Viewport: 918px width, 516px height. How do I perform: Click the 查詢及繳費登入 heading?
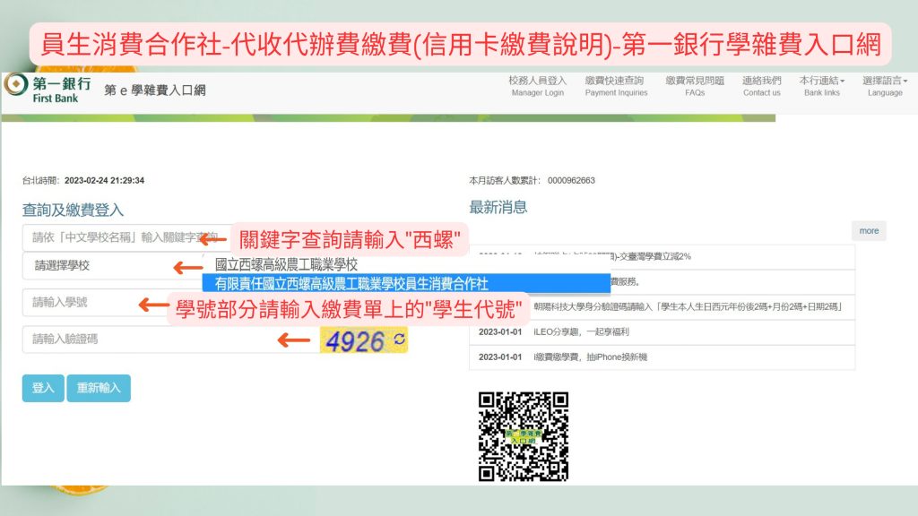[73, 210]
